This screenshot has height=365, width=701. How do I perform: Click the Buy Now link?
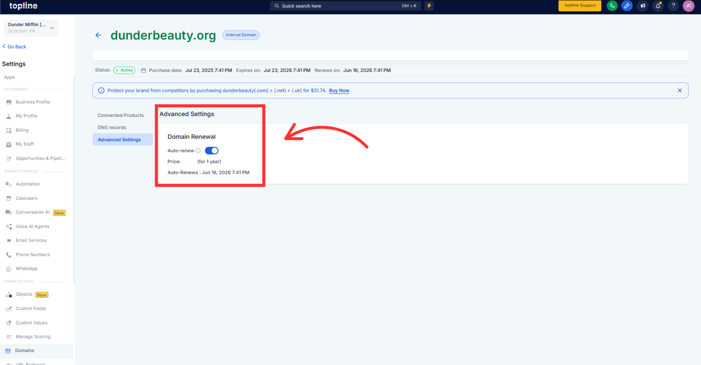click(339, 91)
